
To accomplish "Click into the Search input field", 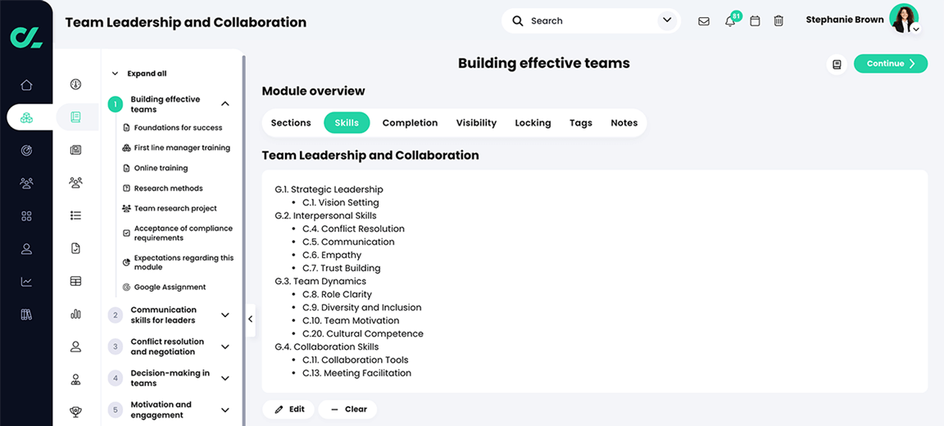I will pyautogui.click(x=591, y=21).
